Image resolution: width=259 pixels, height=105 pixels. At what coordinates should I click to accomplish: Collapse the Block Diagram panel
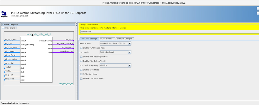[2, 25]
